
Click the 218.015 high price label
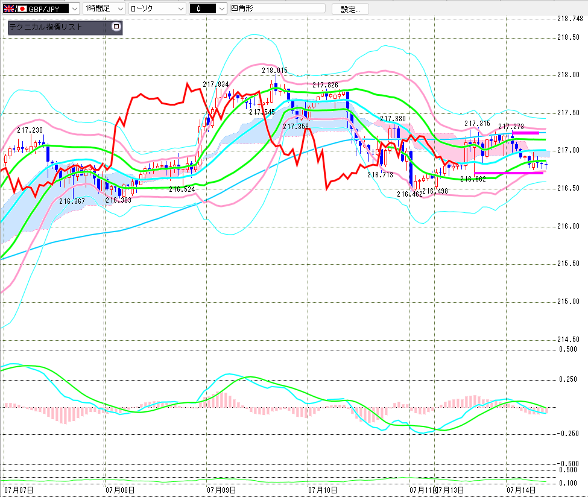click(x=274, y=71)
